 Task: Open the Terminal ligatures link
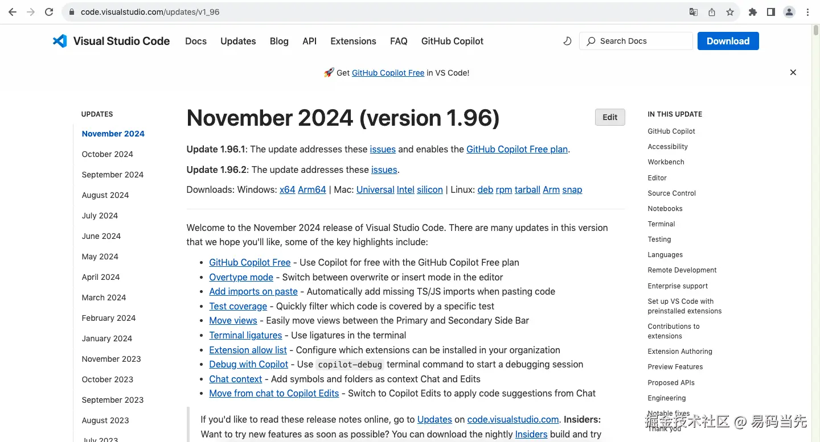pyautogui.click(x=245, y=335)
